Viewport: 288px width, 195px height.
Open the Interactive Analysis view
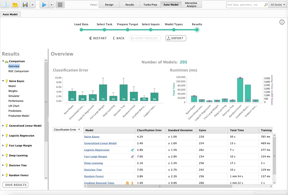[191, 5]
